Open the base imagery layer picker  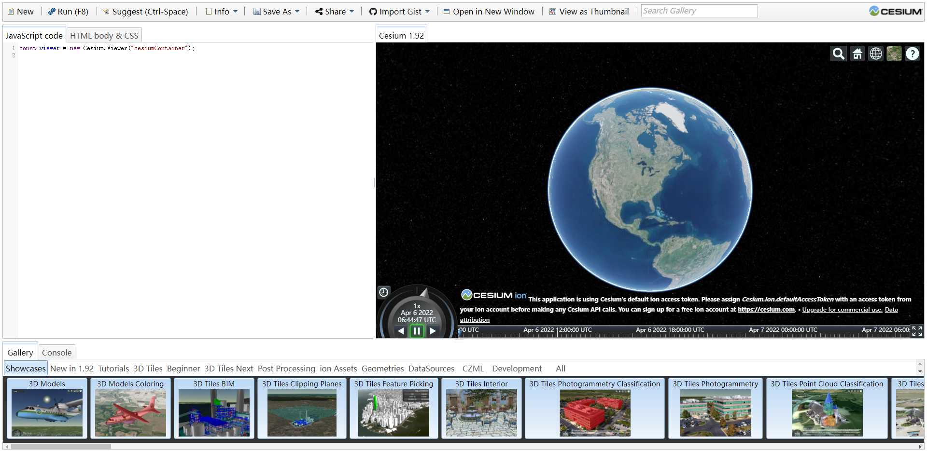(894, 54)
